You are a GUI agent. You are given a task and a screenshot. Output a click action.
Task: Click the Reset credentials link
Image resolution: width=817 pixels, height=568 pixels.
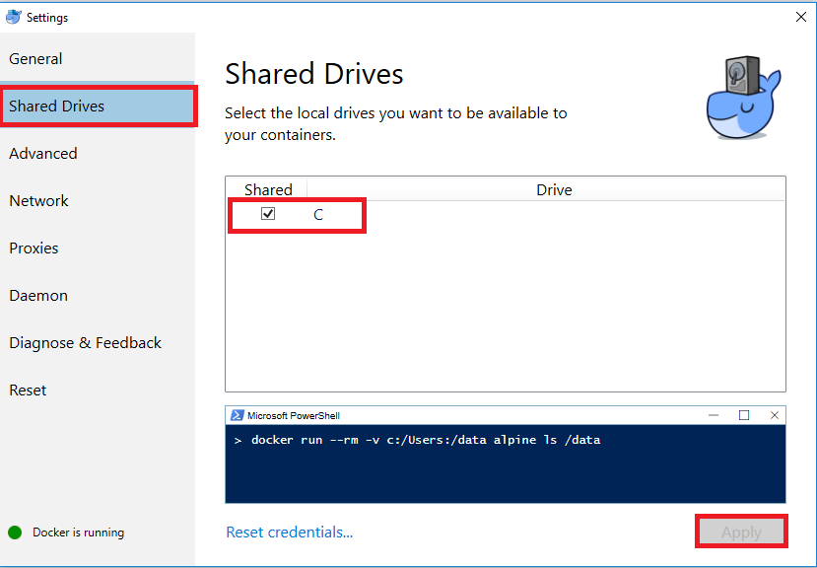(289, 532)
